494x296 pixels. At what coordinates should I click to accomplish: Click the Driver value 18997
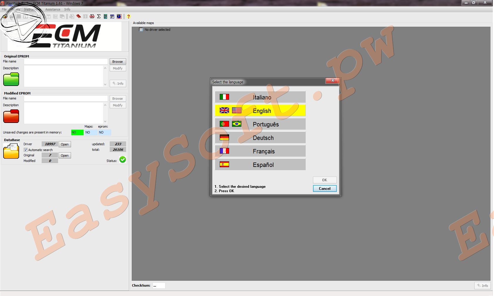click(x=50, y=144)
